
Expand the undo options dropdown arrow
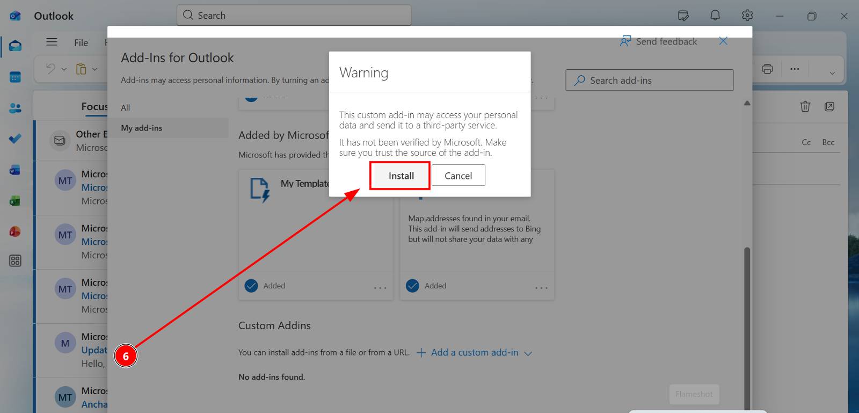(64, 69)
